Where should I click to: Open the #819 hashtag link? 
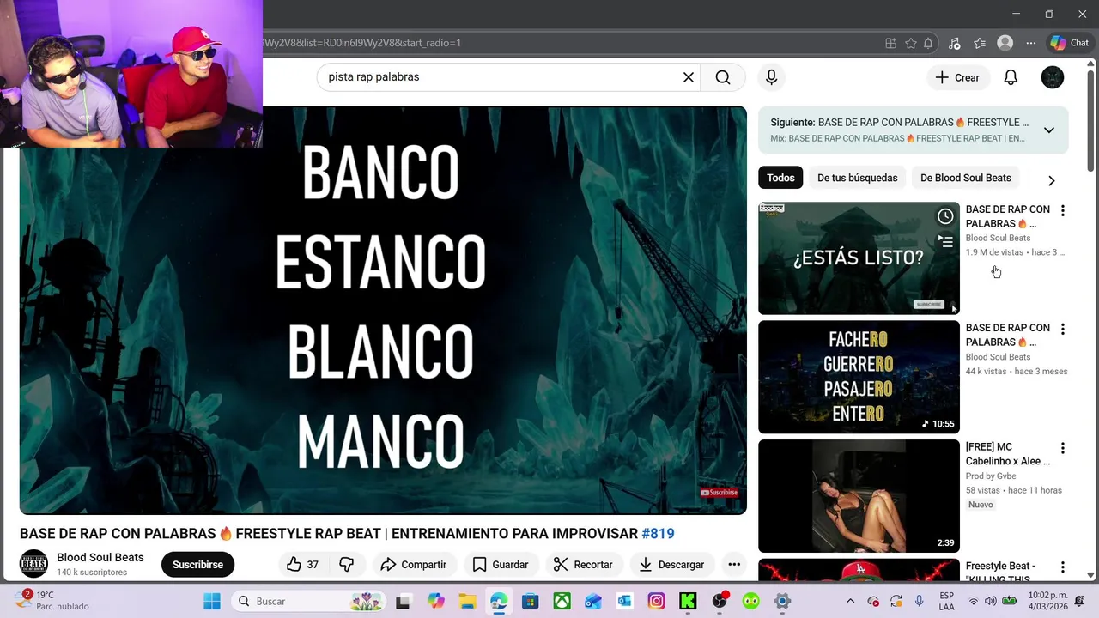coord(658,534)
